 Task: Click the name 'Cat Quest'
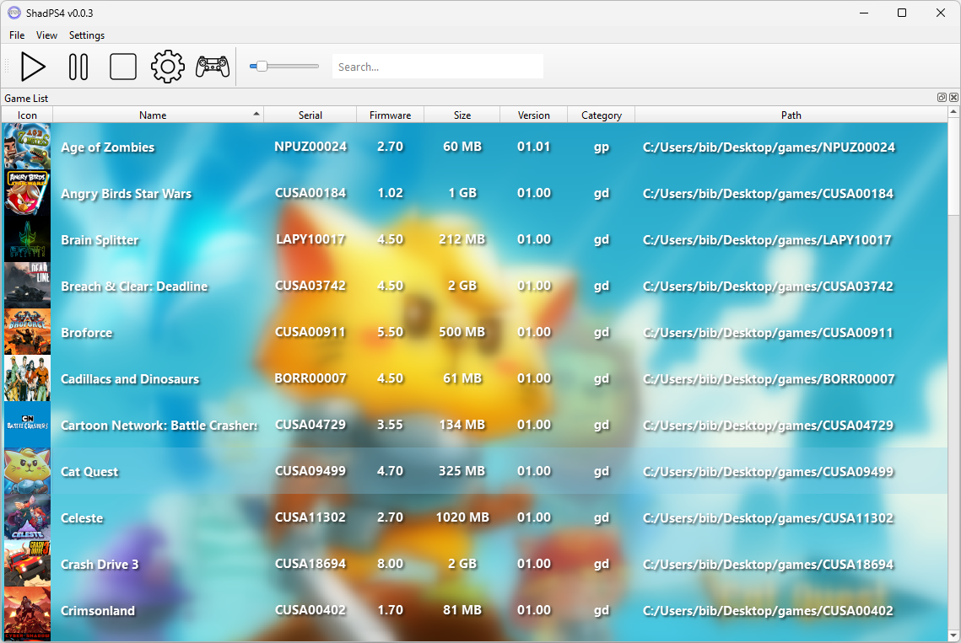tap(89, 472)
